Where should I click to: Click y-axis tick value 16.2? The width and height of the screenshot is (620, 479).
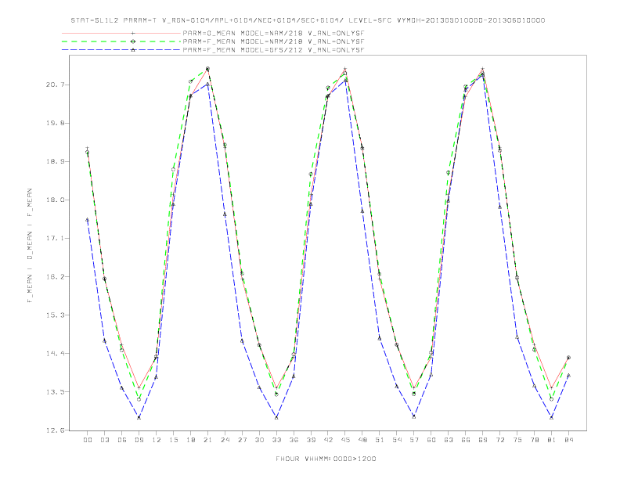pos(55,276)
